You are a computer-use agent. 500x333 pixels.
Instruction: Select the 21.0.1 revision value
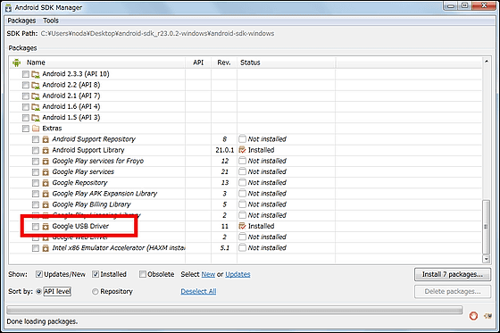(224, 150)
